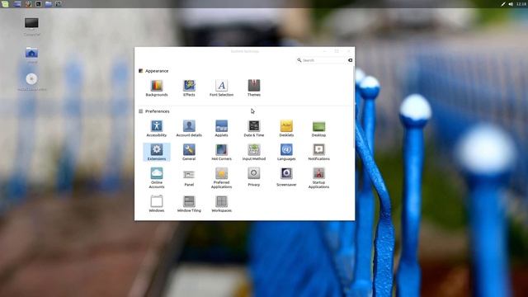
Task: Click the show desktop panel launcher
Action: point(17,3)
